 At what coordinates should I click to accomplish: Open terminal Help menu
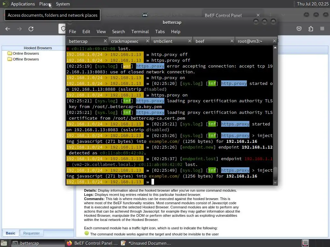[x=176, y=32]
